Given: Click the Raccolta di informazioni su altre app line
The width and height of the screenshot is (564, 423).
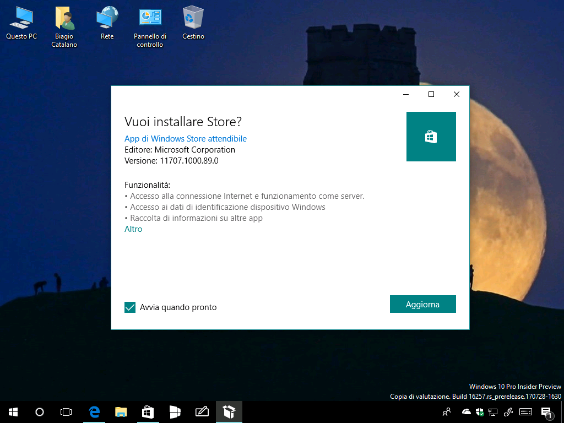Looking at the screenshot, I should point(193,218).
